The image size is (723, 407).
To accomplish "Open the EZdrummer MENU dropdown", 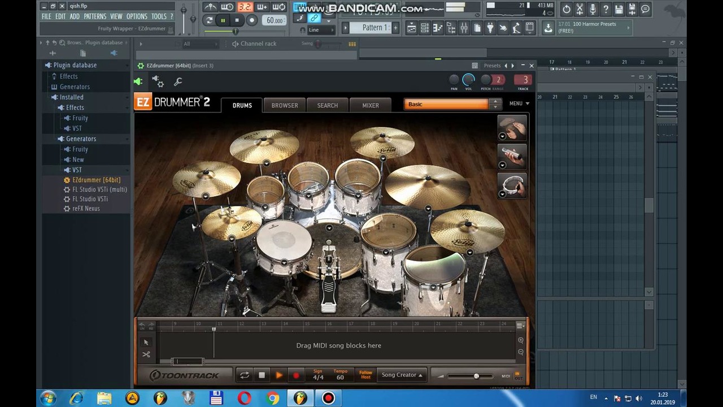I will (x=519, y=103).
